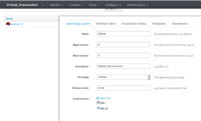Click the 'OS name from facter' hint text

coord(173,34)
